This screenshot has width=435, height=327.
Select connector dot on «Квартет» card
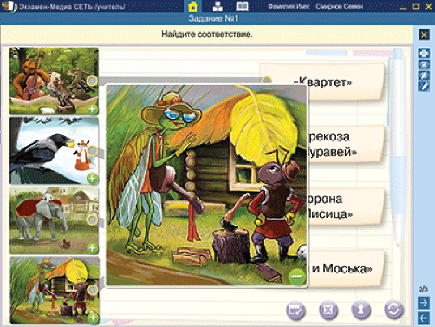tap(266, 80)
